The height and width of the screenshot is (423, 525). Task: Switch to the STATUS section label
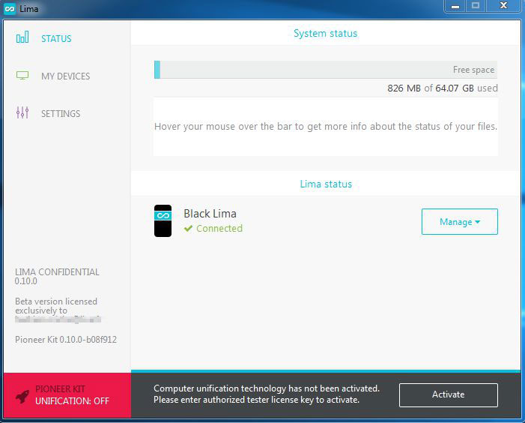click(x=56, y=38)
